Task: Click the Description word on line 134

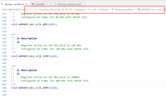Action: (x=29, y=38)
